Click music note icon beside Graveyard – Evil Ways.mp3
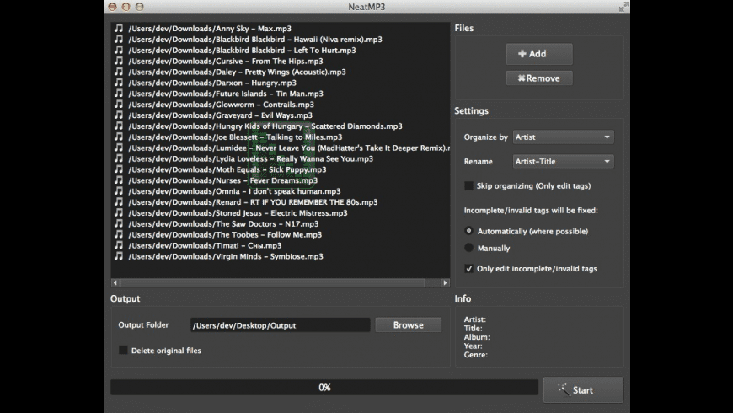Viewport: 733px width, 413px height. pos(119,115)
